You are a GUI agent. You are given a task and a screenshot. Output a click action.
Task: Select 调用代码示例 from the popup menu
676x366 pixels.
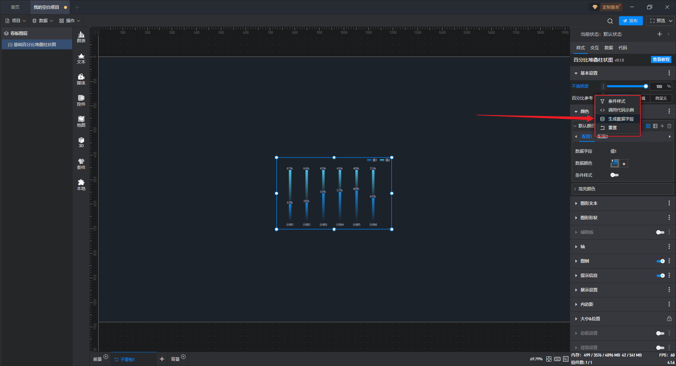pyautogui.click(x=617, y=110)
